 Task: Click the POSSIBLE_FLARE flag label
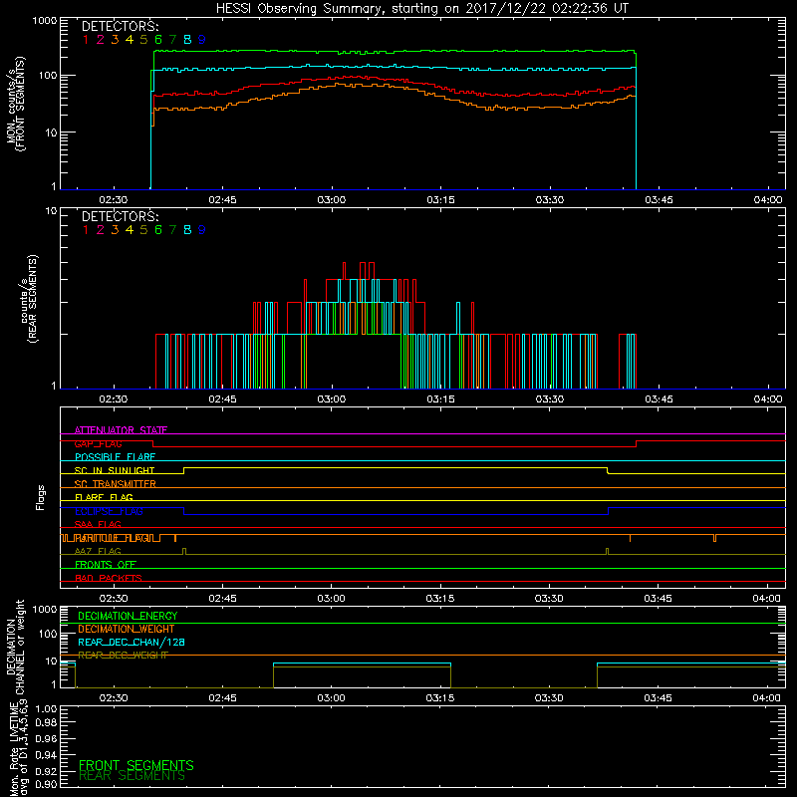point(115,457)
